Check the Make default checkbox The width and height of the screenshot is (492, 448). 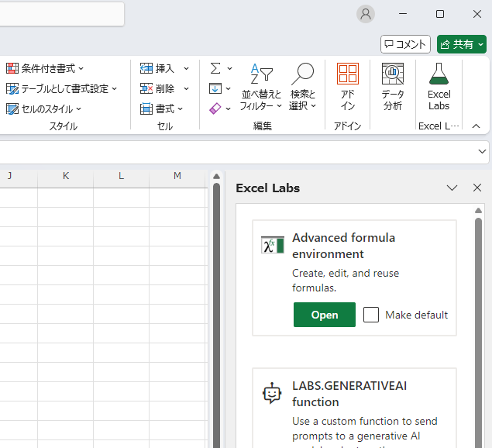tap(371, 315)
